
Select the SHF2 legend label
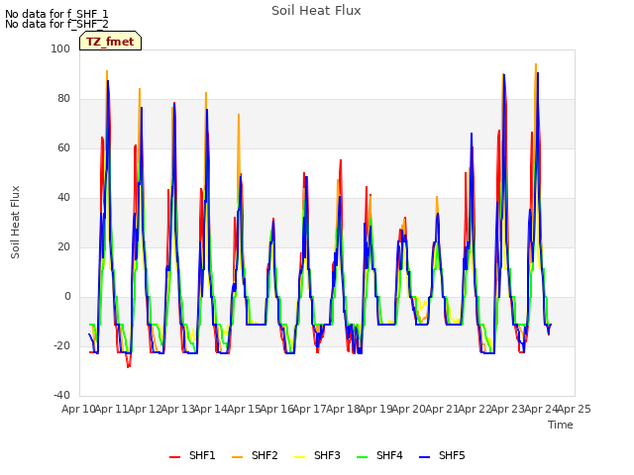(x=264, y=455)
